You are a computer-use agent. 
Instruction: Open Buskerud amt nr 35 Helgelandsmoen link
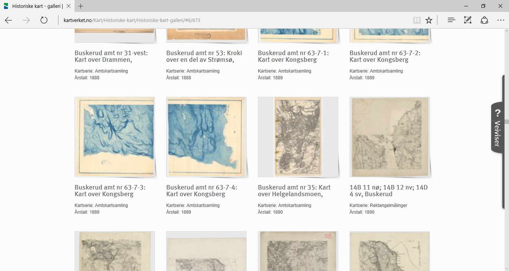coord(294,191)
